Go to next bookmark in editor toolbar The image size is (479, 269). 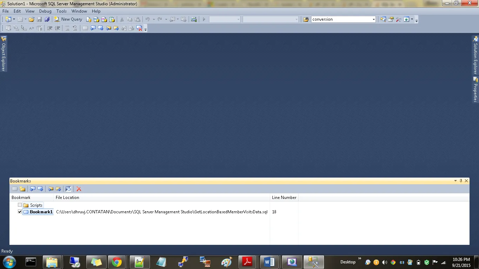tap(101, 28)
